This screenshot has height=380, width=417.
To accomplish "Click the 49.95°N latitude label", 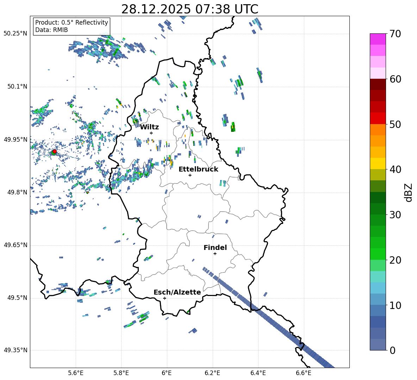I will pos(15,140).
